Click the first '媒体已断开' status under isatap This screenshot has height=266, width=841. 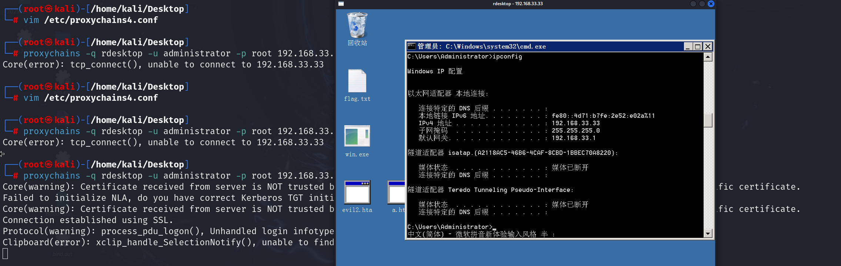point(570,167)
